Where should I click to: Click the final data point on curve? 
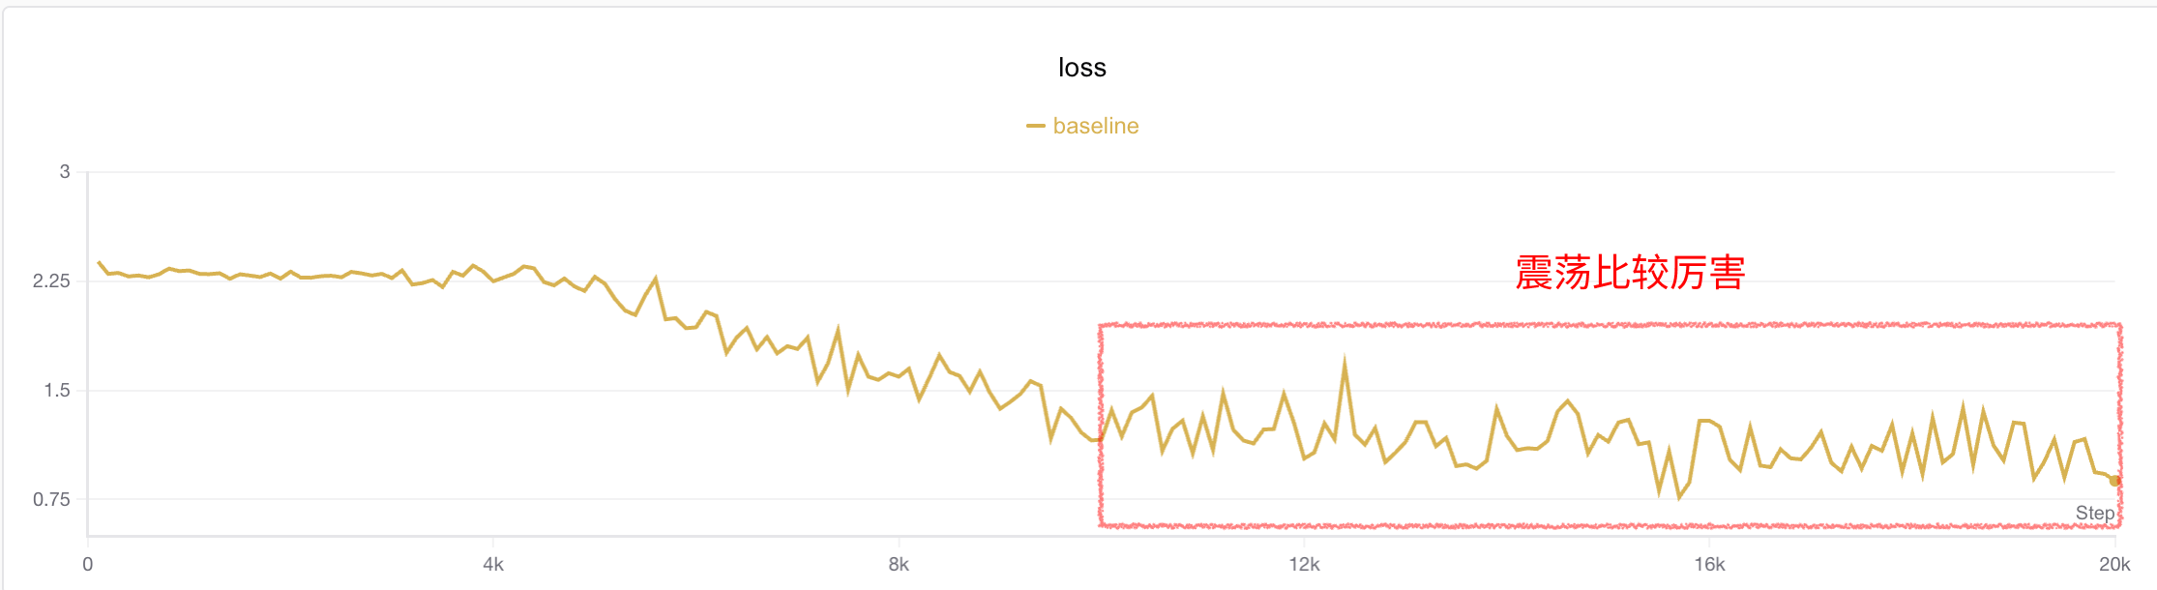[2114, 481]
